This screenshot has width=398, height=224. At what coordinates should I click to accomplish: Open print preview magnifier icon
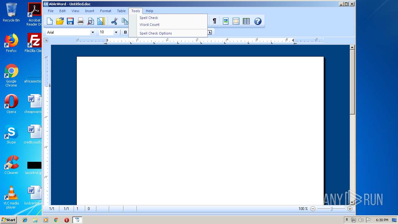[x=90, y=21]
